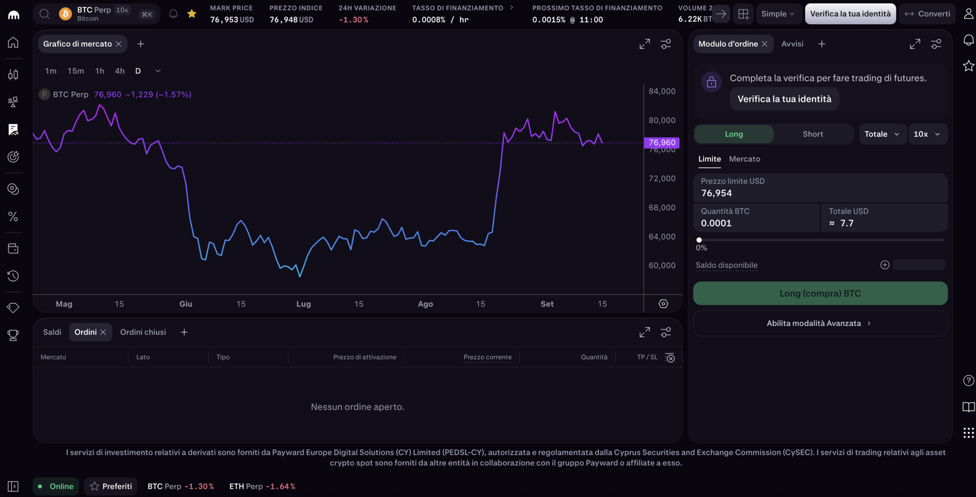
Task: Select the 1m timeframe
Action: [x=51, y=71]
